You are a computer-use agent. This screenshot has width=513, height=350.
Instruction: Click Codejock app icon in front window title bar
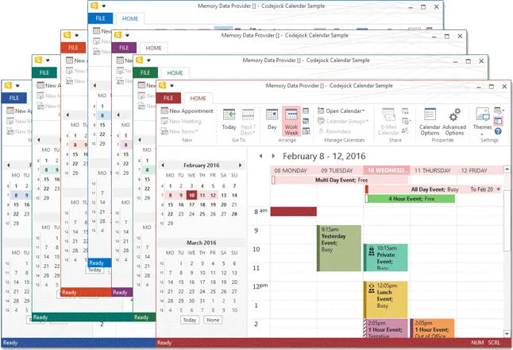(162, 86)
